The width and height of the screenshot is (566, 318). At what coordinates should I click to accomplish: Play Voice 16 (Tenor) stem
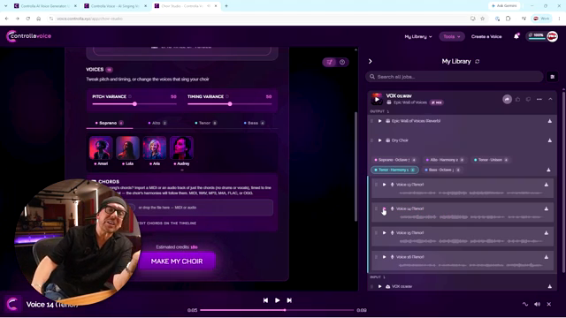tap(384, 257)
